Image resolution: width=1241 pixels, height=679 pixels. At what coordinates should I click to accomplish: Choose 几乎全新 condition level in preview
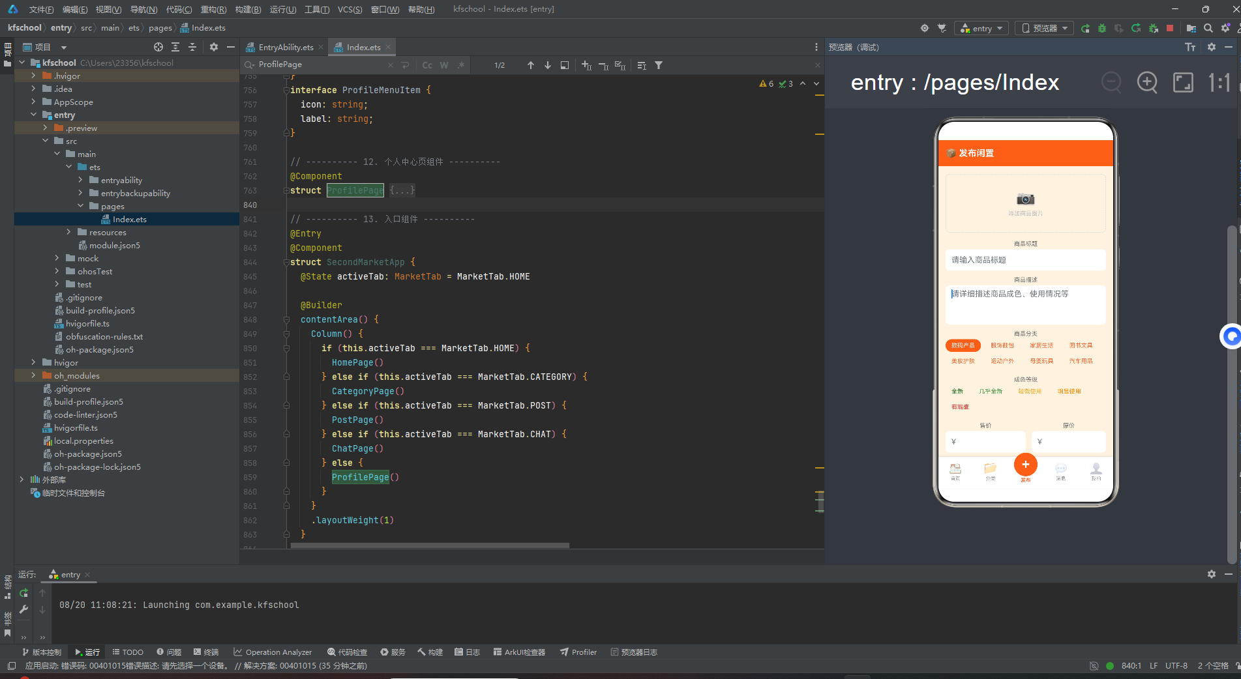pyautogui.click(x=991, y=392)
